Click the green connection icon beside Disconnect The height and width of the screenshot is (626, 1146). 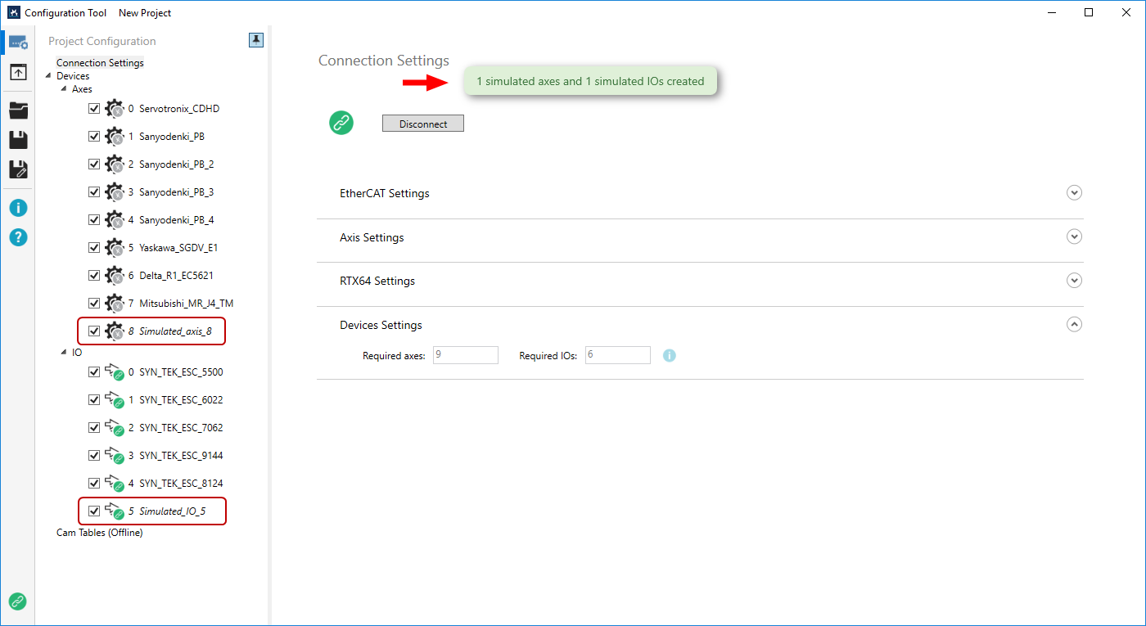pyautogui.click(x=341, y=124)
